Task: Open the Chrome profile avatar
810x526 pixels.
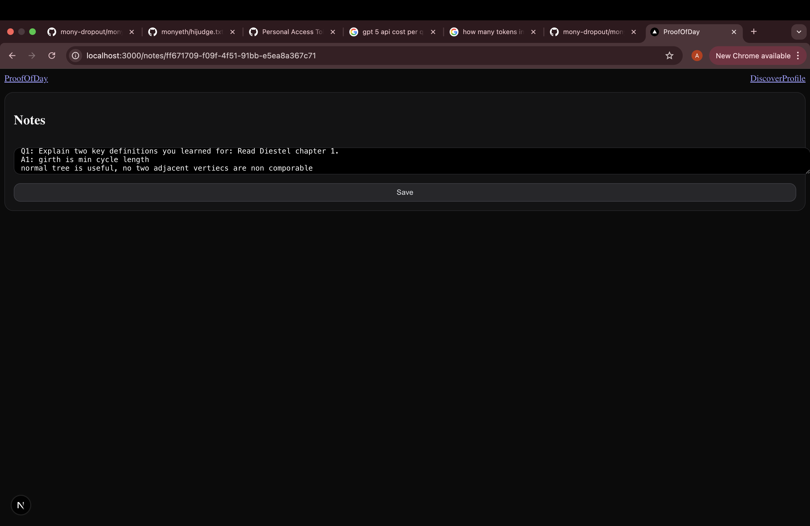Action: pos(697,56)
